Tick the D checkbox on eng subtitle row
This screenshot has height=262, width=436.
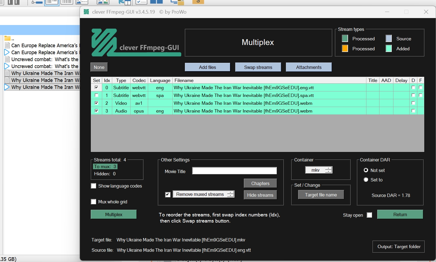tap(413, 88)
